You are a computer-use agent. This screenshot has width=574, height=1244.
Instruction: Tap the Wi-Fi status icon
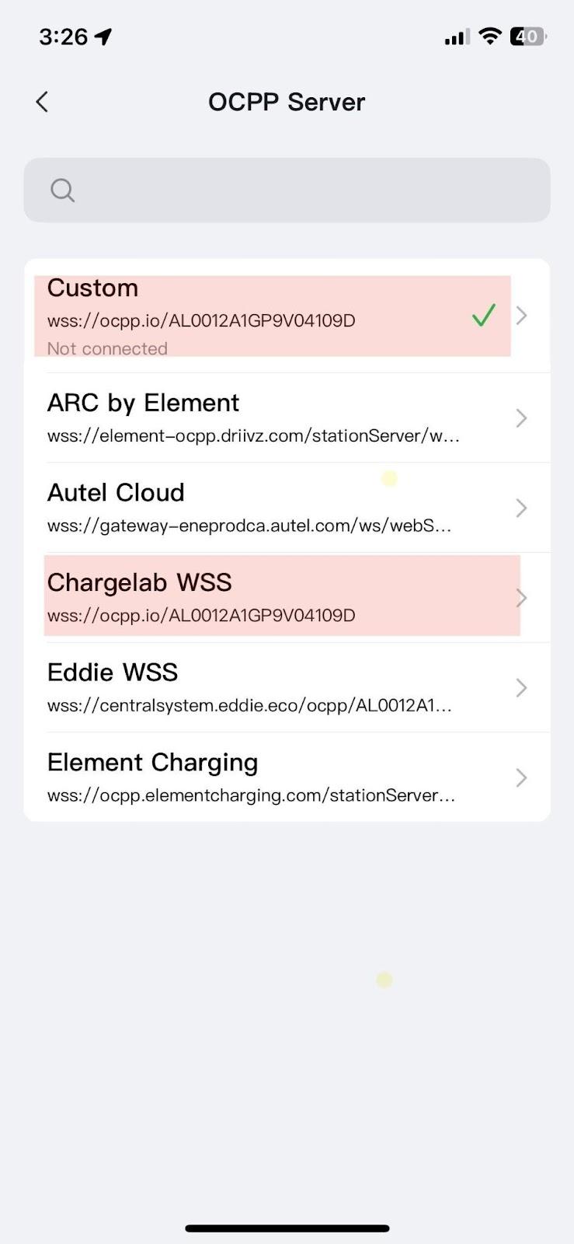pyautogui.click(x=489, y=36)
